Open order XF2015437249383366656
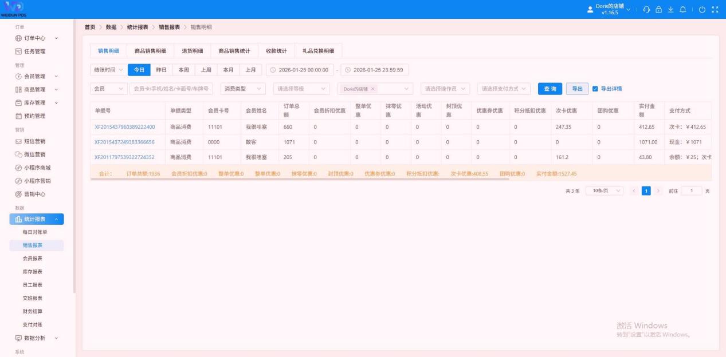 [x=125, y=142]
